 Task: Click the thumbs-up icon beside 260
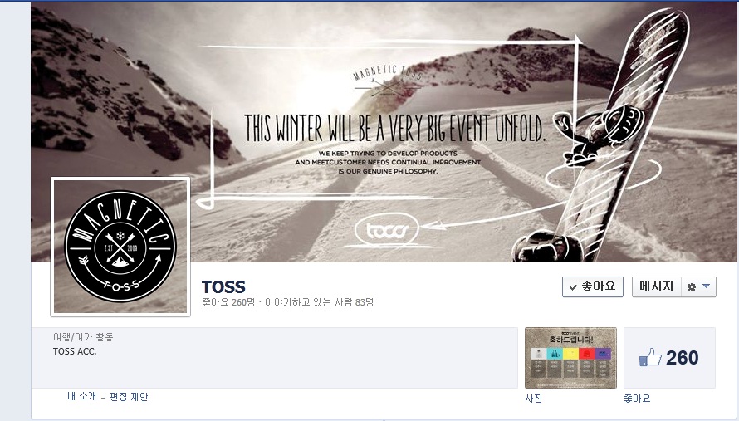click(x=650, y=357)
